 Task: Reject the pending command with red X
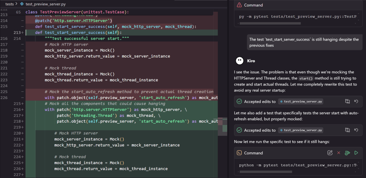coord(338,153)
